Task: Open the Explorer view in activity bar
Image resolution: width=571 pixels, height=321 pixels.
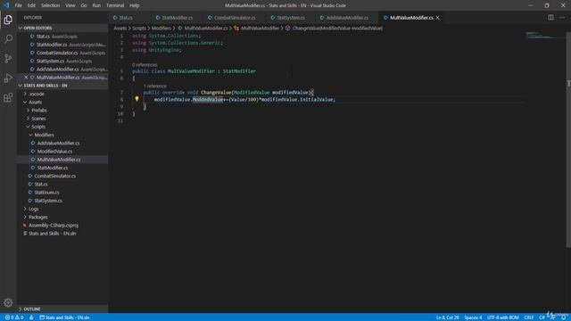Action: 8,20
